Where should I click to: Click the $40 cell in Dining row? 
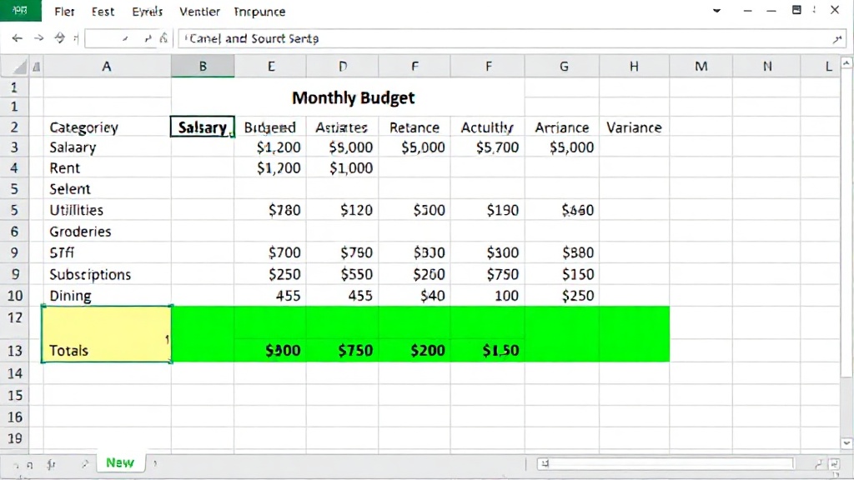[414, 296]
